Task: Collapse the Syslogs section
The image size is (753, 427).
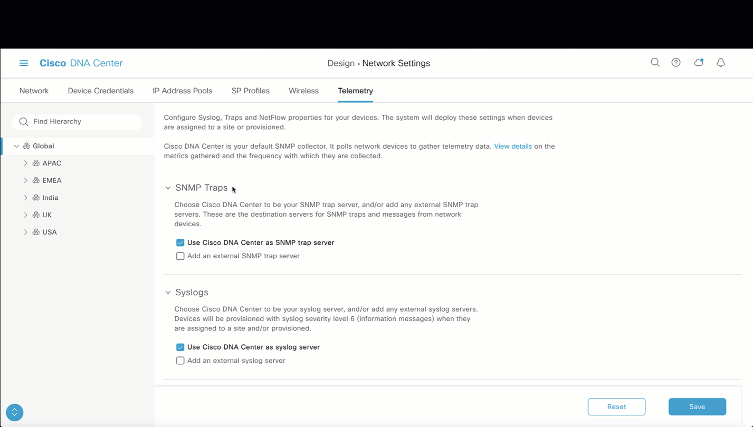Action: (x=168, y=293)
